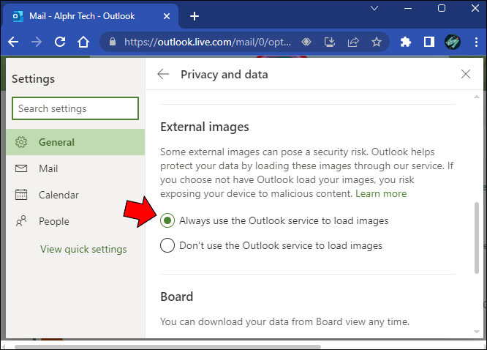This screenshot has height=350, width=487.
Task: Close the Settings dialog
Action: tap(466, 74)
